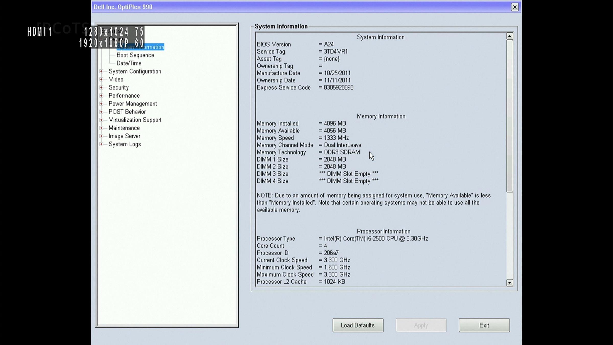Click the Memory Speed value 1333 MHz
Screen dimensions: 613x345
[336, 138]
